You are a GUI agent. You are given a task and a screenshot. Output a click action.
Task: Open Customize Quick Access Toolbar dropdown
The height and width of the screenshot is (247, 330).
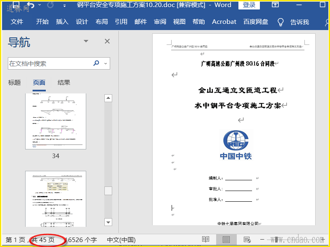coord(65,6)
